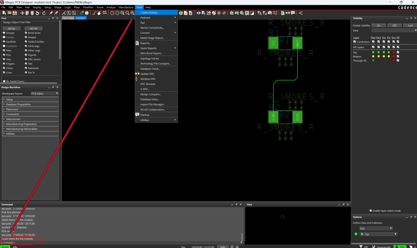417x248 pixels.
Task: Open the Workspace Name PCB Editor dropdown
Action: point(45,93)
